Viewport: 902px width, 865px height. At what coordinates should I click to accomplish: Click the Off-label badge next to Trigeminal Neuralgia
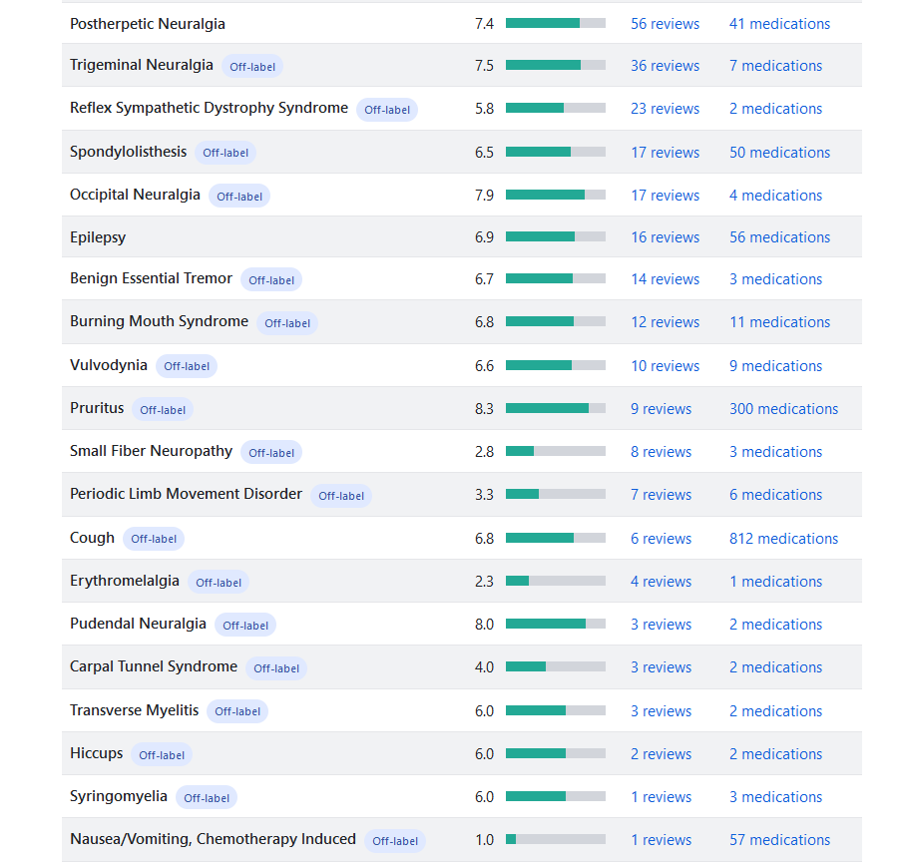[x=252, y=67]
